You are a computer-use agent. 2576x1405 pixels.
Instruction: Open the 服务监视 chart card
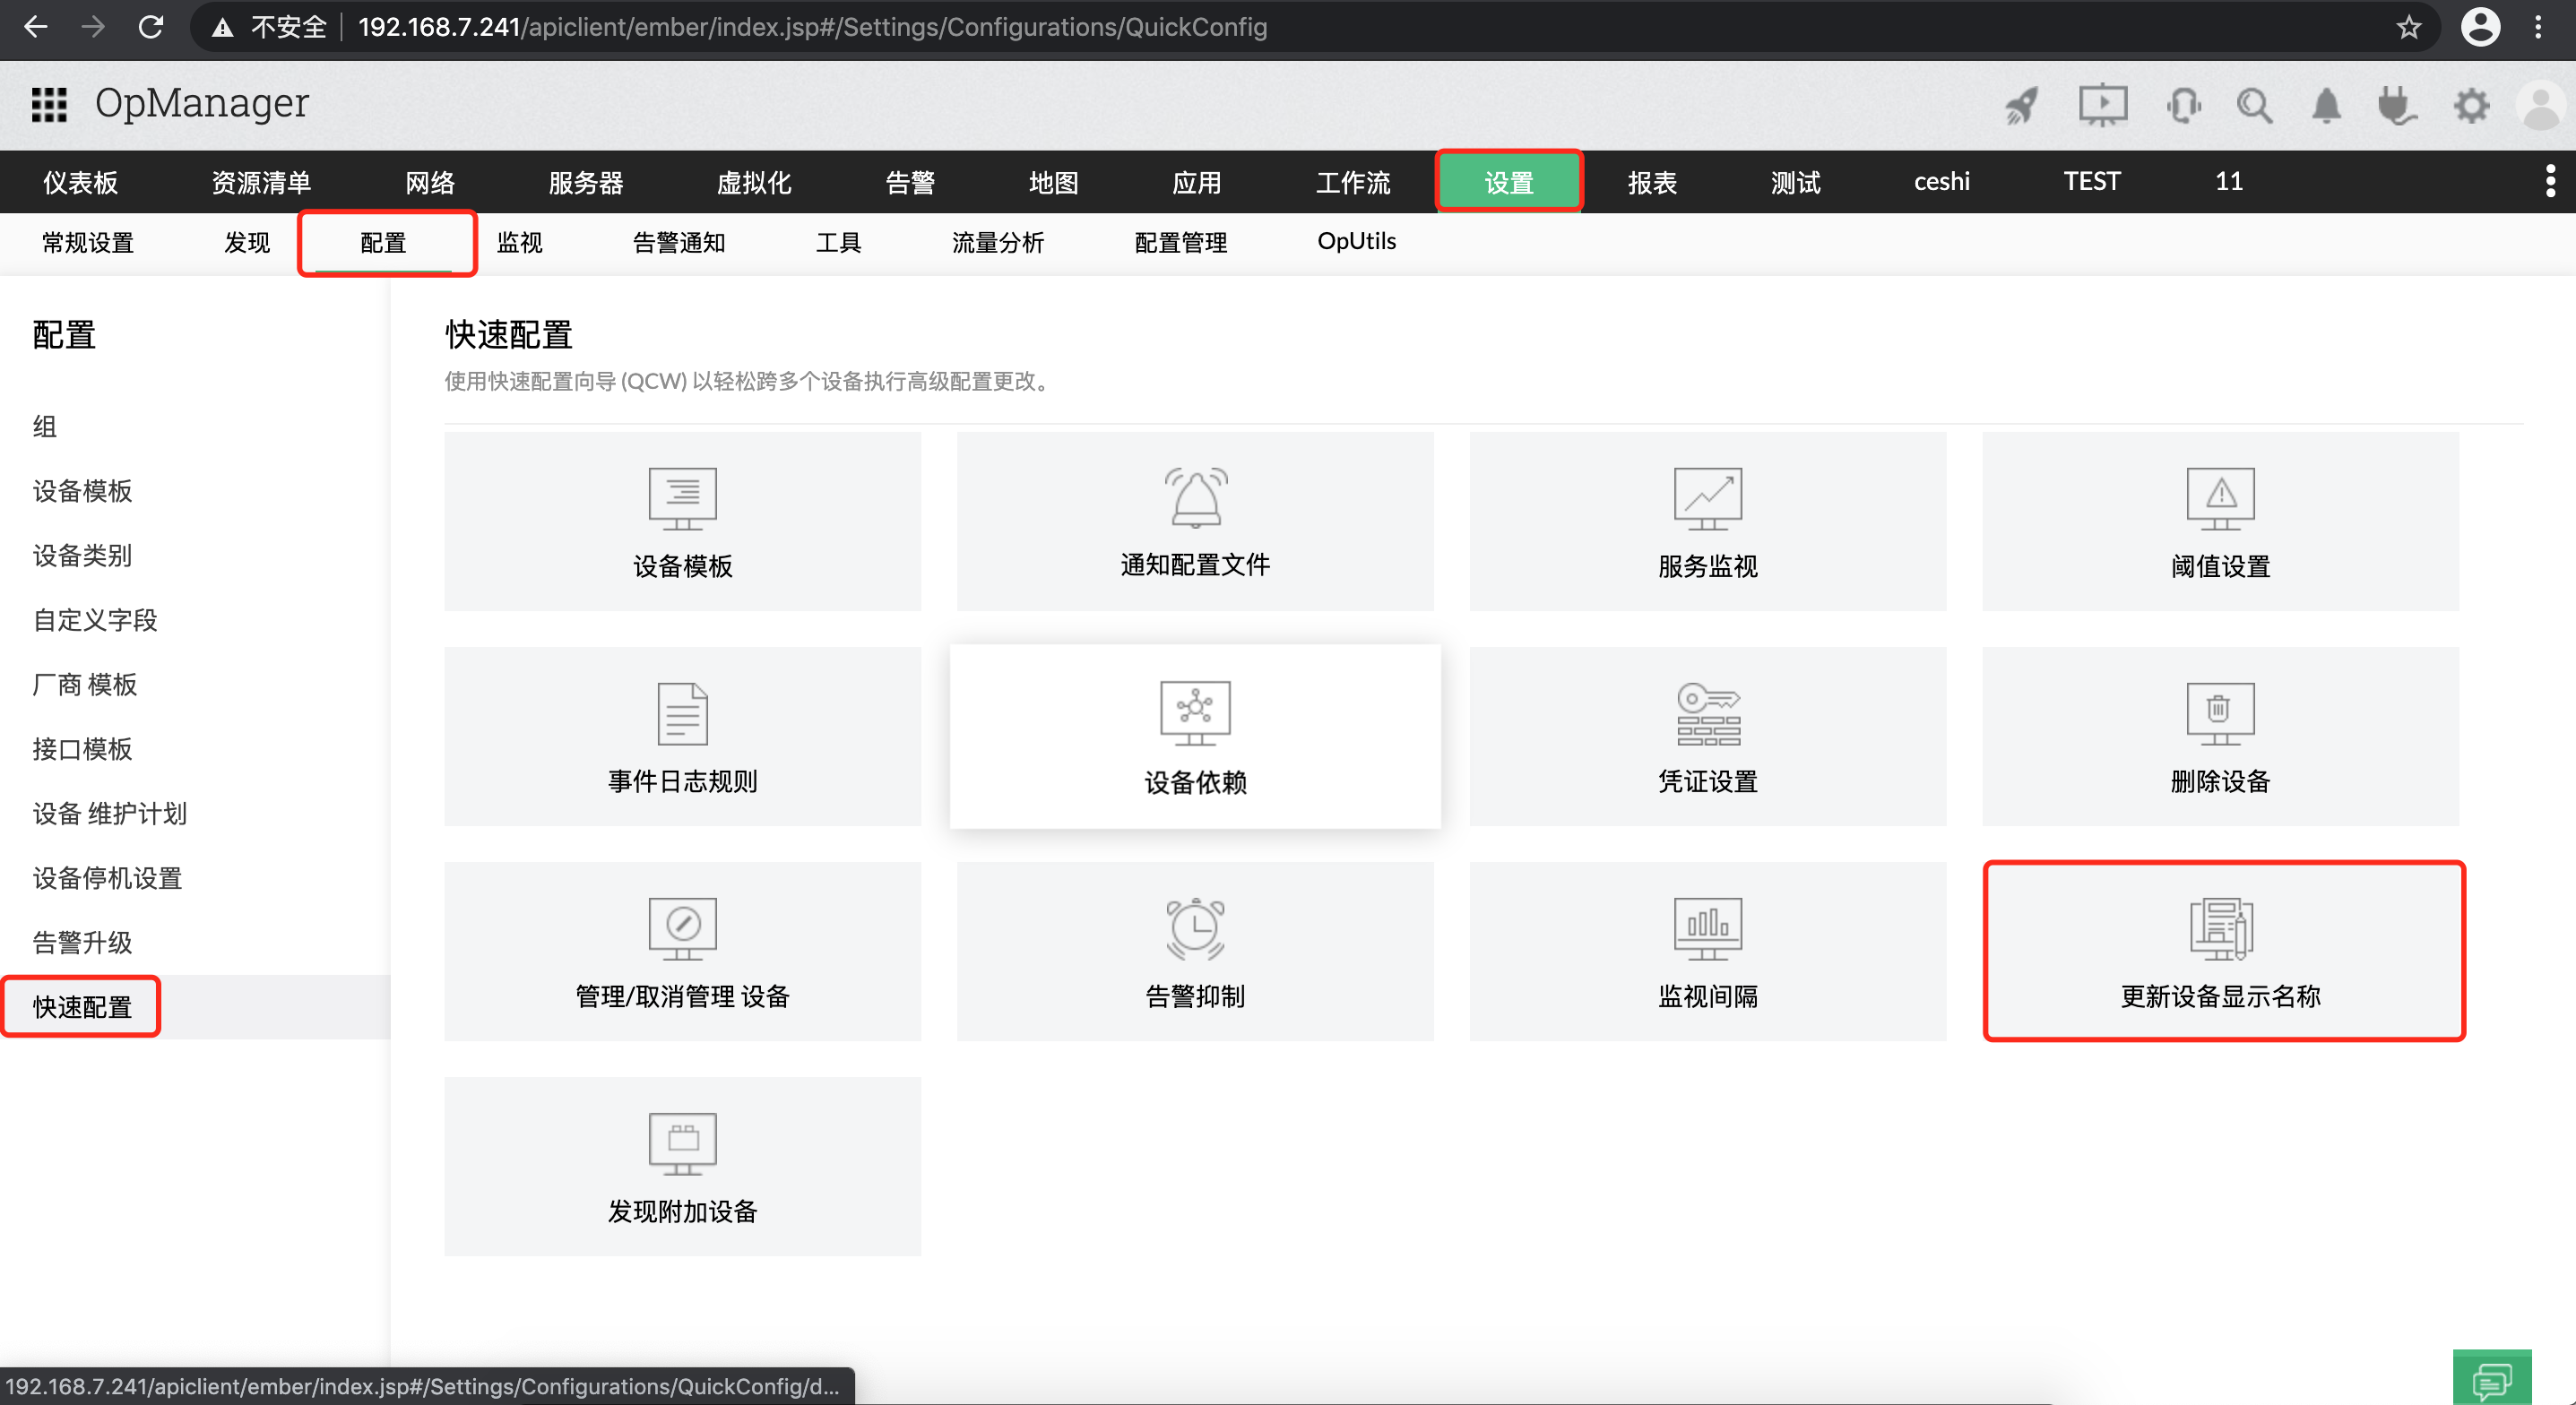(1707, 521)
